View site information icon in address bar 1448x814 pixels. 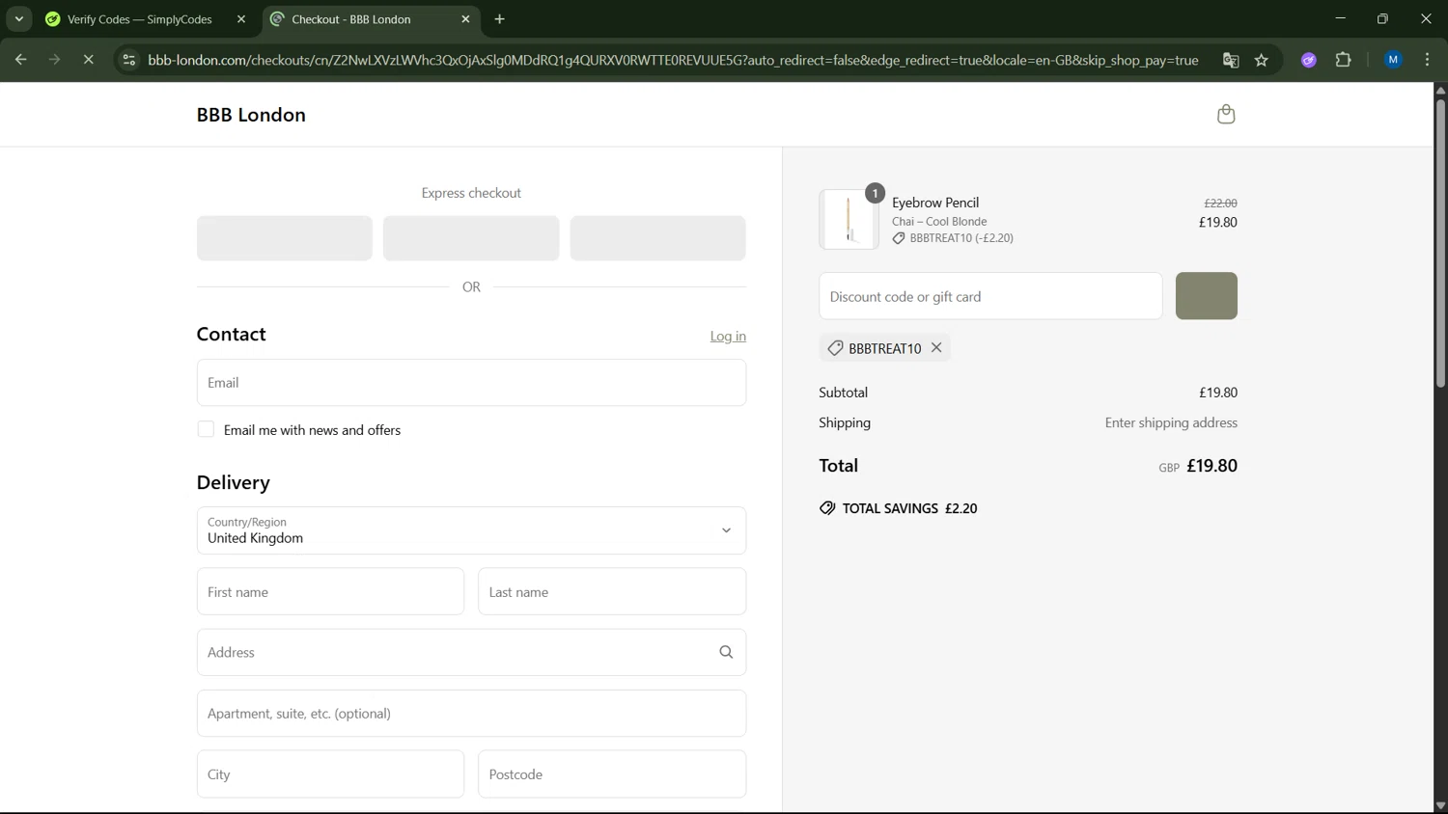coord(128,60)
